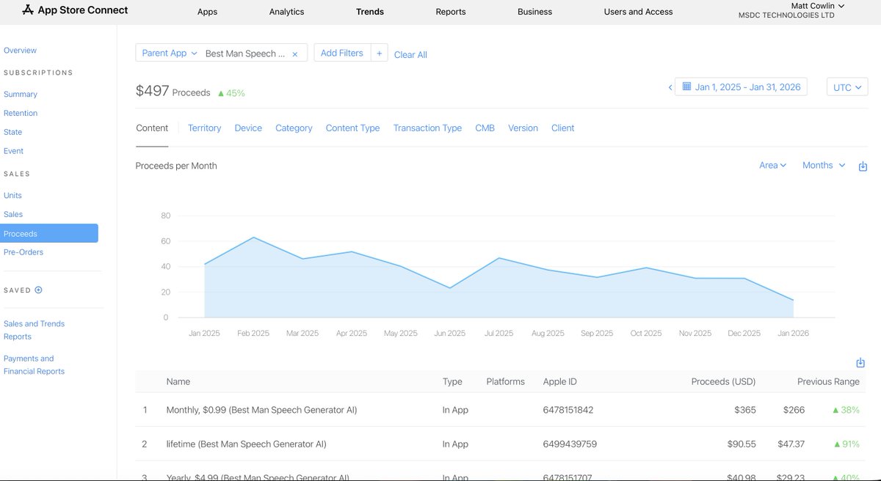Click the App Store Connect logo icon
881x481 pixels.
[28, 10]
